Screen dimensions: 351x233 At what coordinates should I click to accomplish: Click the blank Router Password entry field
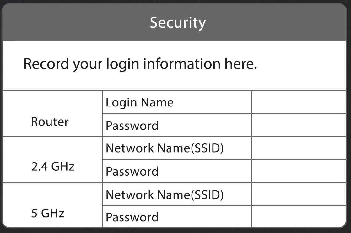click(299, 125)
